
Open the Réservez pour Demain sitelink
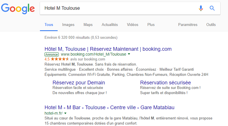tap(79, 83)
